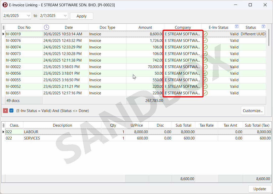
Task: Click the Apply button
Action: pos(81,16)
